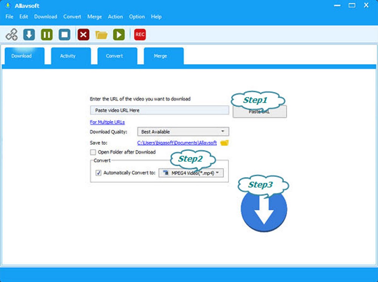Click the paste URL chain-link toolbar icon

[12, 35]
